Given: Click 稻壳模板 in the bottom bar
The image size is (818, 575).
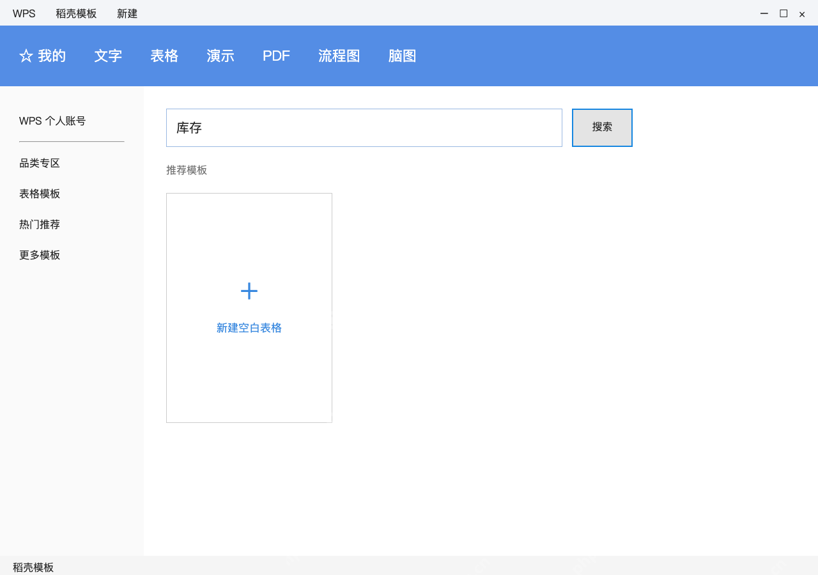Looking at the screenshot, I should click(33, 567).
